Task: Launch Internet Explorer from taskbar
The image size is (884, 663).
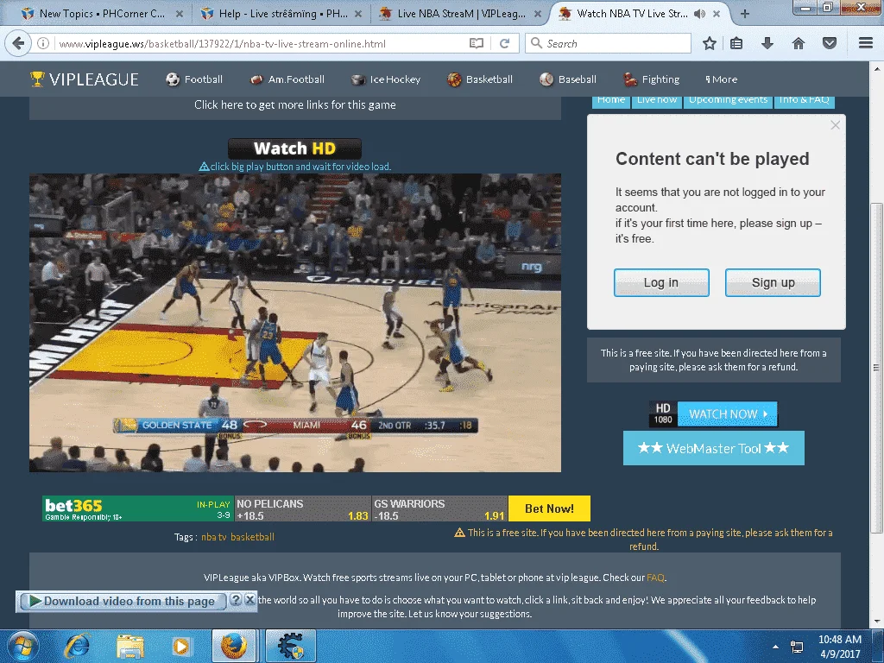Action: click(x=76, y=646)
